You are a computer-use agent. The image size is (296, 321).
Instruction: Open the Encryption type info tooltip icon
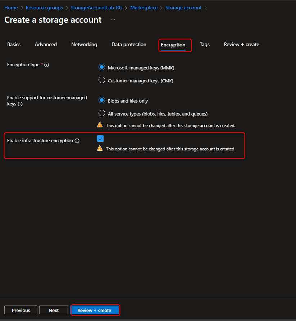click(46, 65)
